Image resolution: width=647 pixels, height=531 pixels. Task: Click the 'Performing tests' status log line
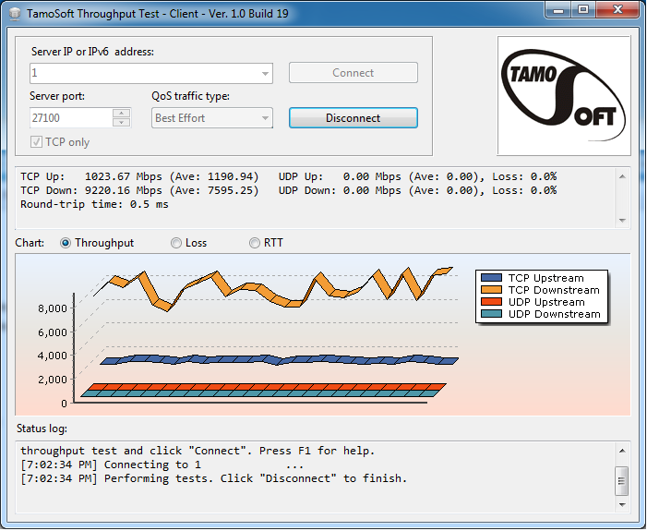point(214,478)
